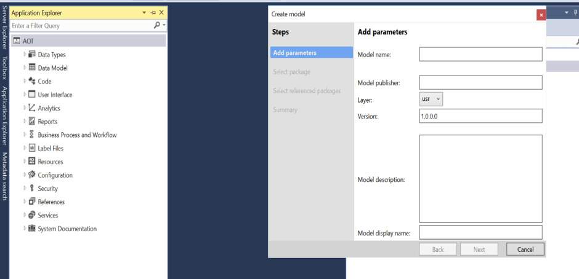Click the Label Files icon
The width and height of the screenshot is (579, 279).
[x=32, y=148]
